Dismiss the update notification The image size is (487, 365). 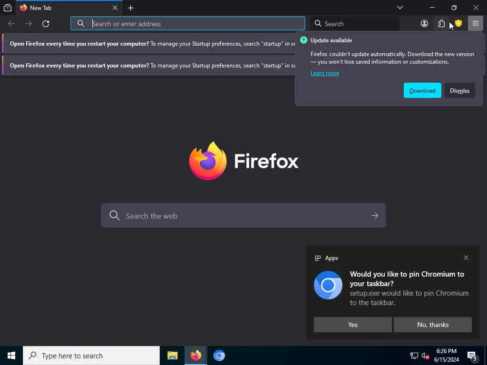(x=459, y=90)
